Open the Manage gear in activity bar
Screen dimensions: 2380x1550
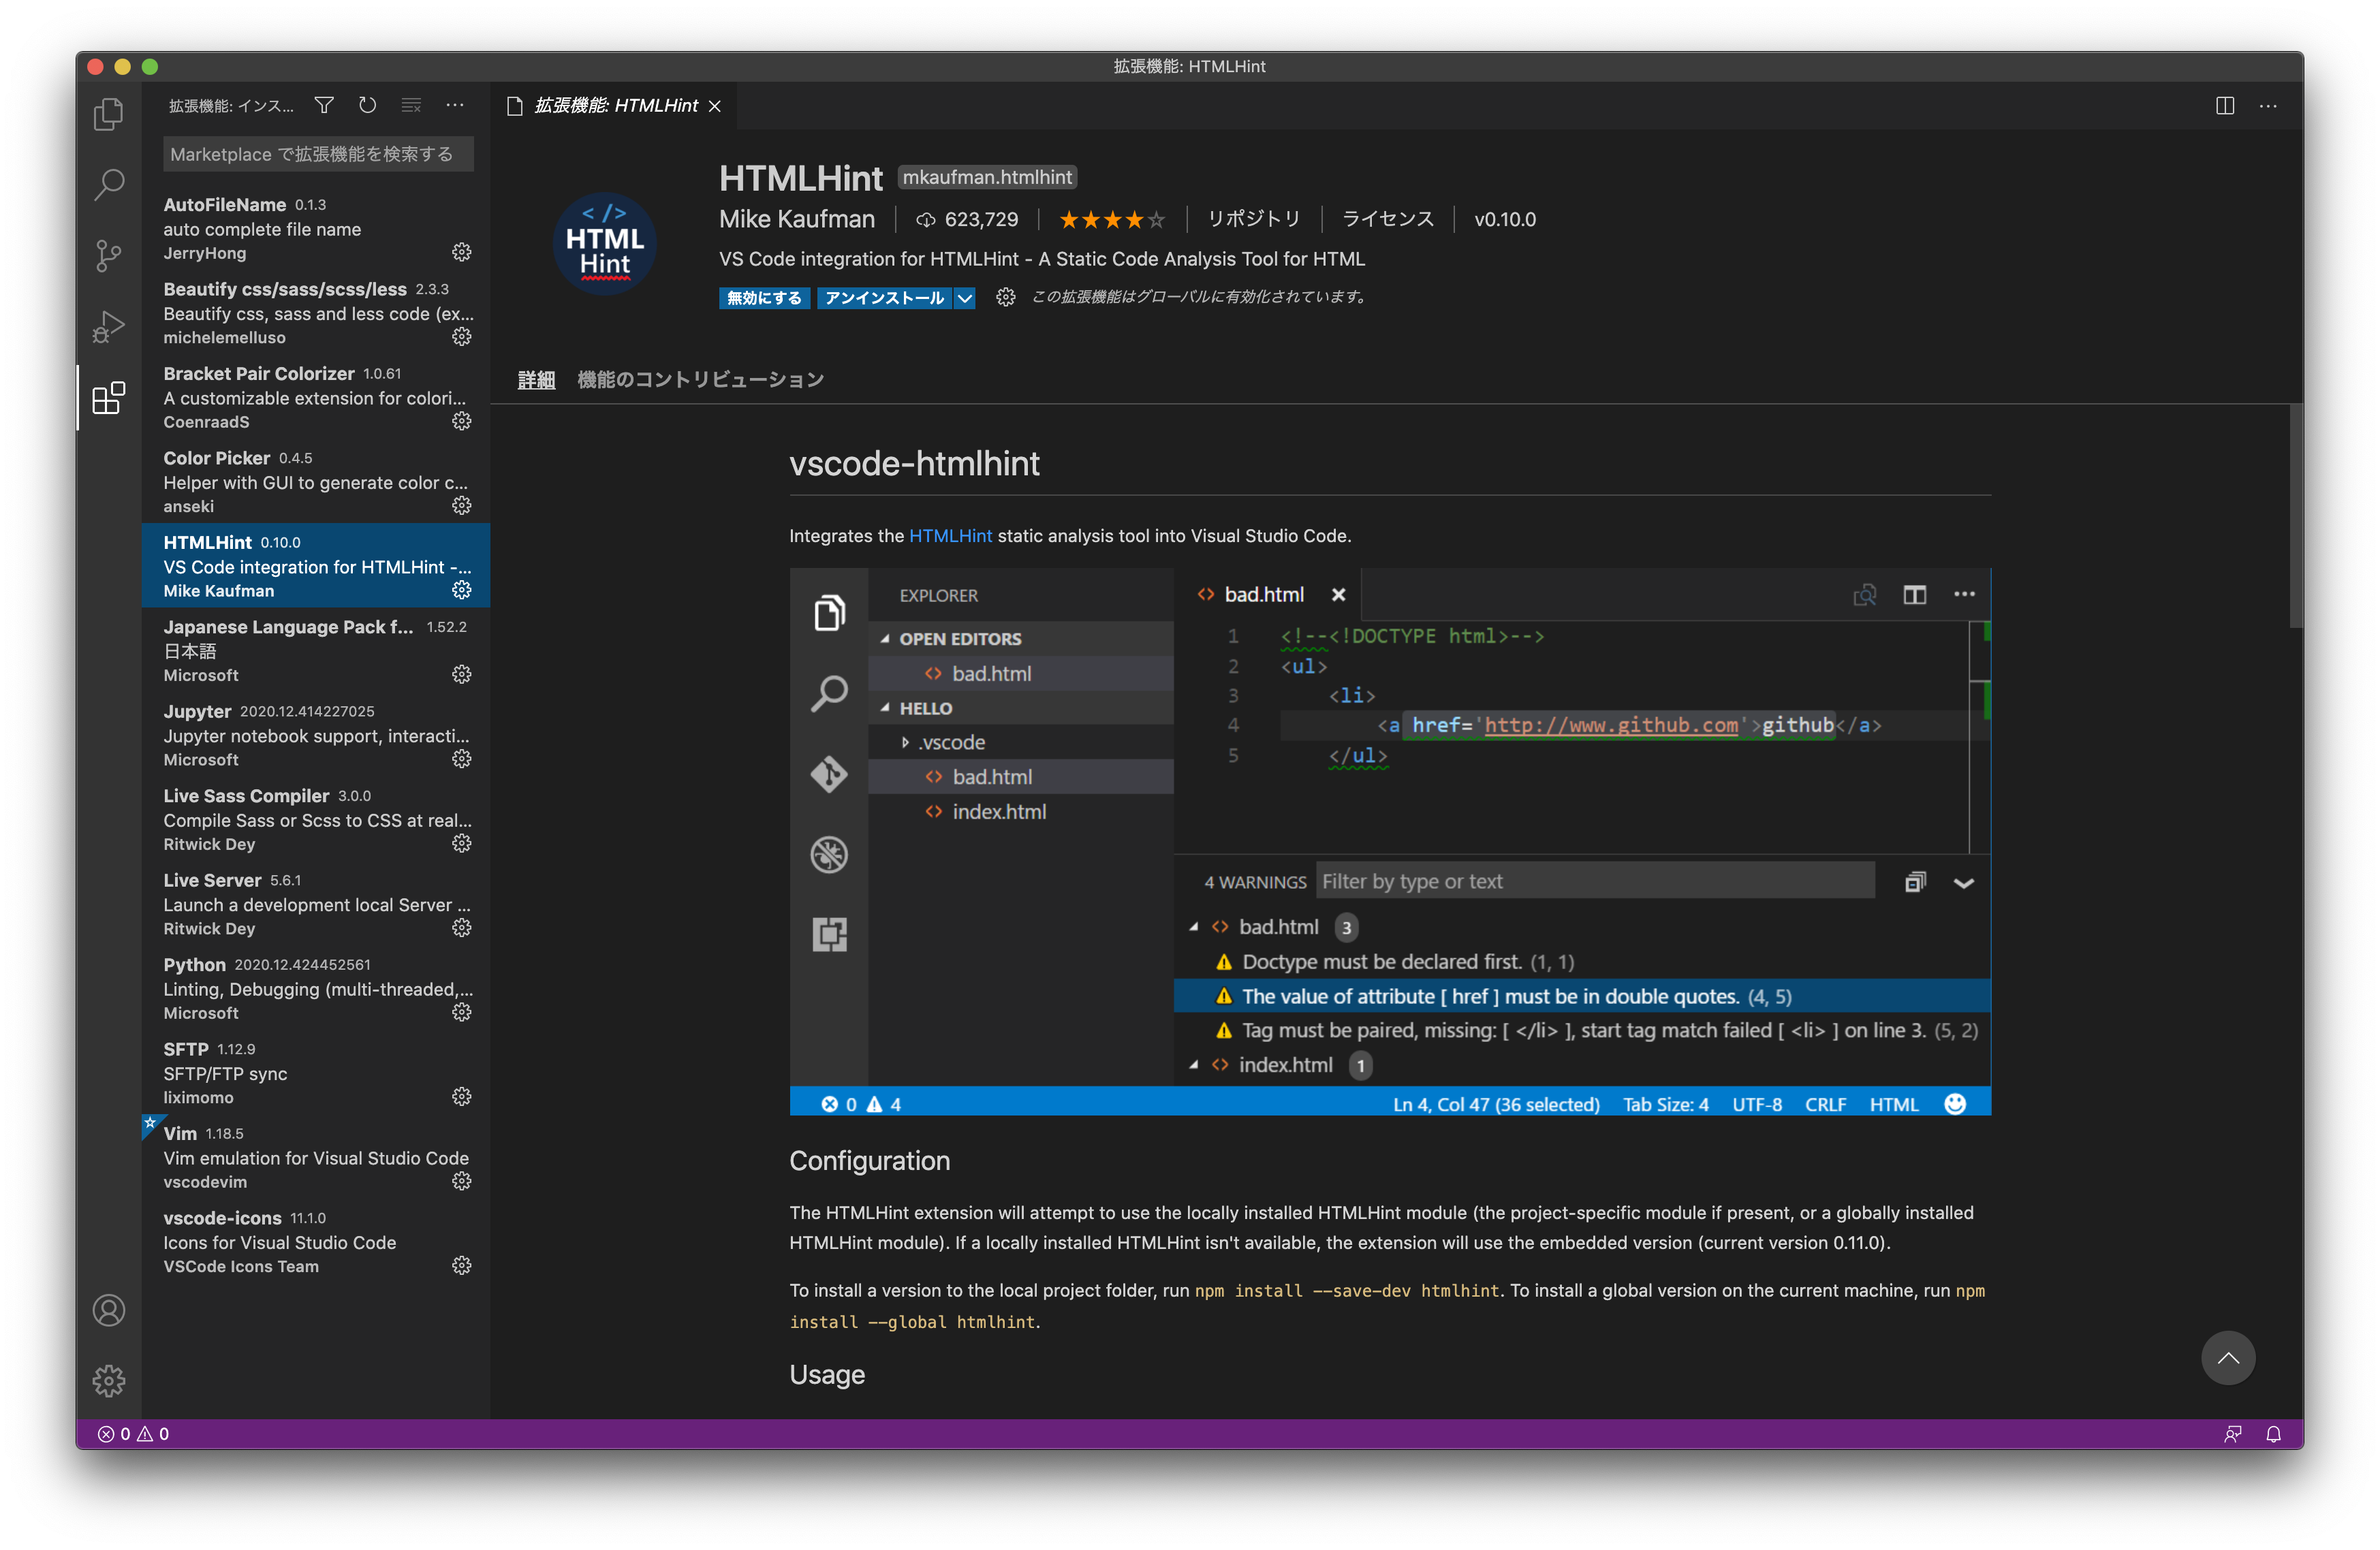click(108, 1381)
